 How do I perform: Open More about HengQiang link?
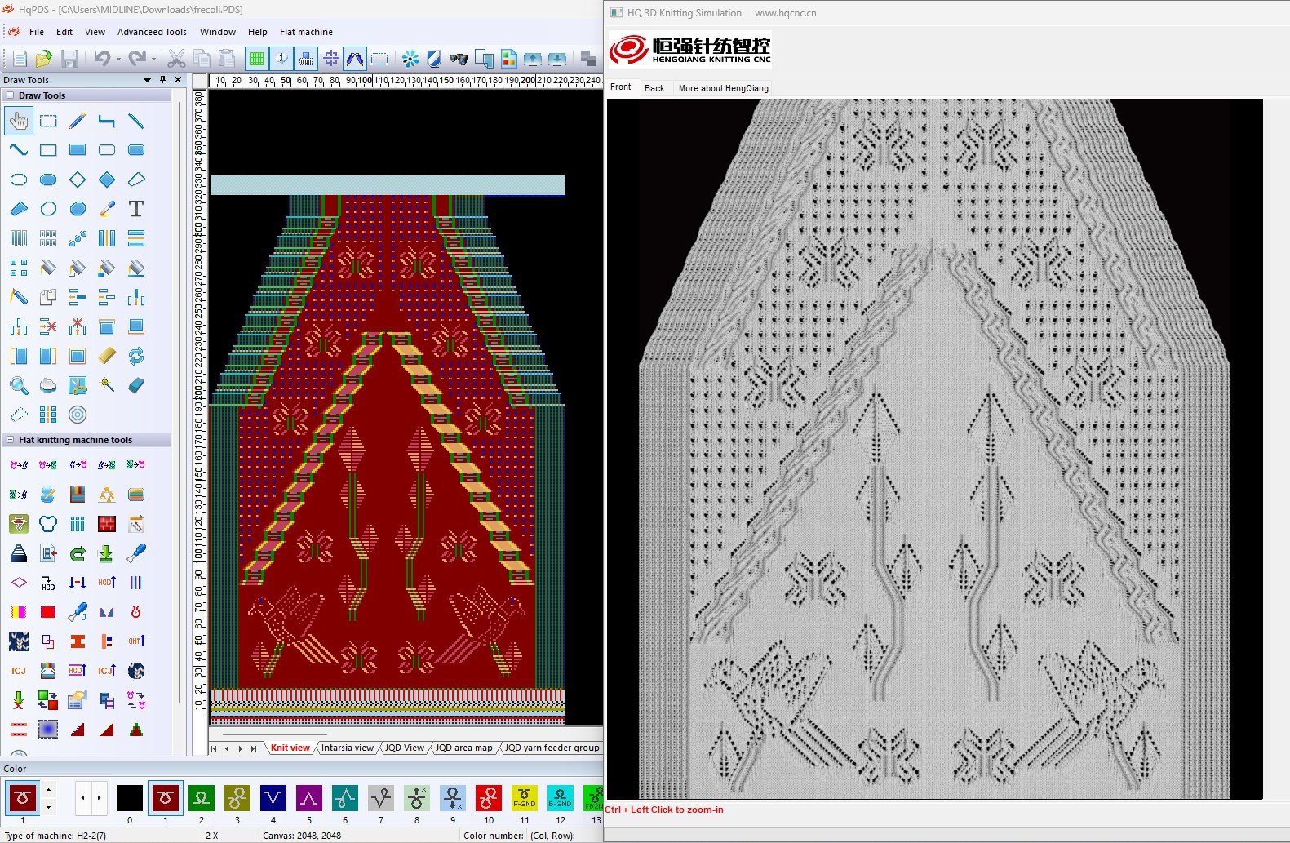pos(723,88)
